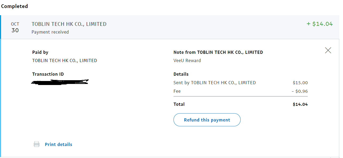The height and width of the screenshot is (158, 343).
Task: Click the VeeU Reward note text
Action: click(187, 60)
